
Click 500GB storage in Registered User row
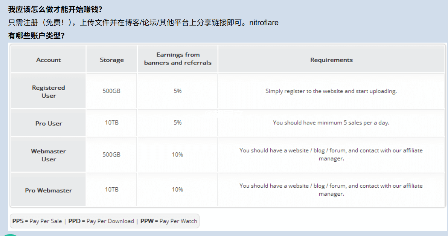112,91
